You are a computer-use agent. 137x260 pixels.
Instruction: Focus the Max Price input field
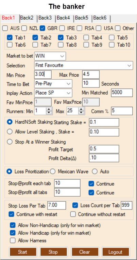point(91,75)
